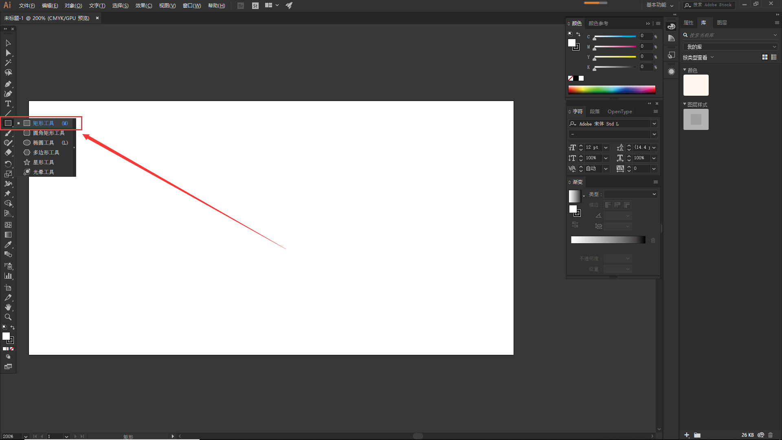Select the Direct Selection tool
Screen dimensions: 782x440
coord(8,53)
